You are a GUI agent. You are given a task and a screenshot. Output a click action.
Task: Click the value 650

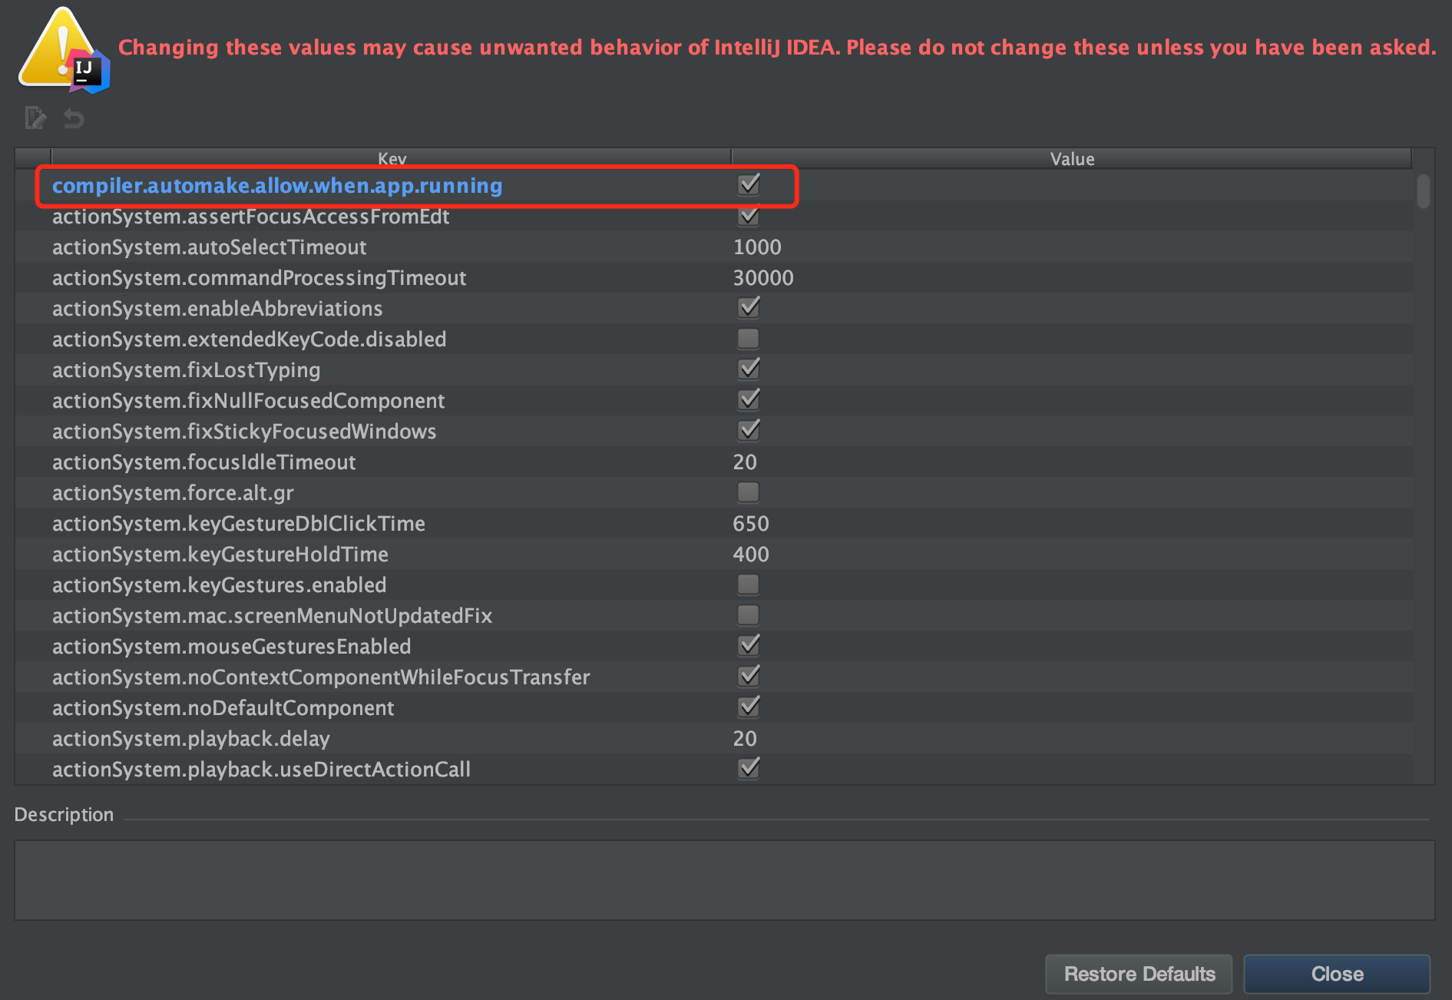click(x=751, y=524)
